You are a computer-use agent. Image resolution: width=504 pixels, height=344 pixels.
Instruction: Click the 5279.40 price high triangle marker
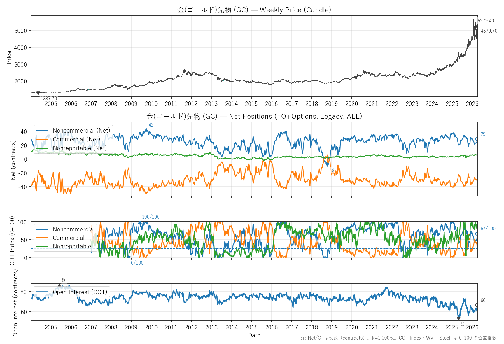point(475,26)
